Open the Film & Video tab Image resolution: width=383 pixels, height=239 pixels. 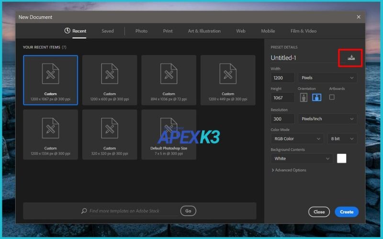point(303,31)
